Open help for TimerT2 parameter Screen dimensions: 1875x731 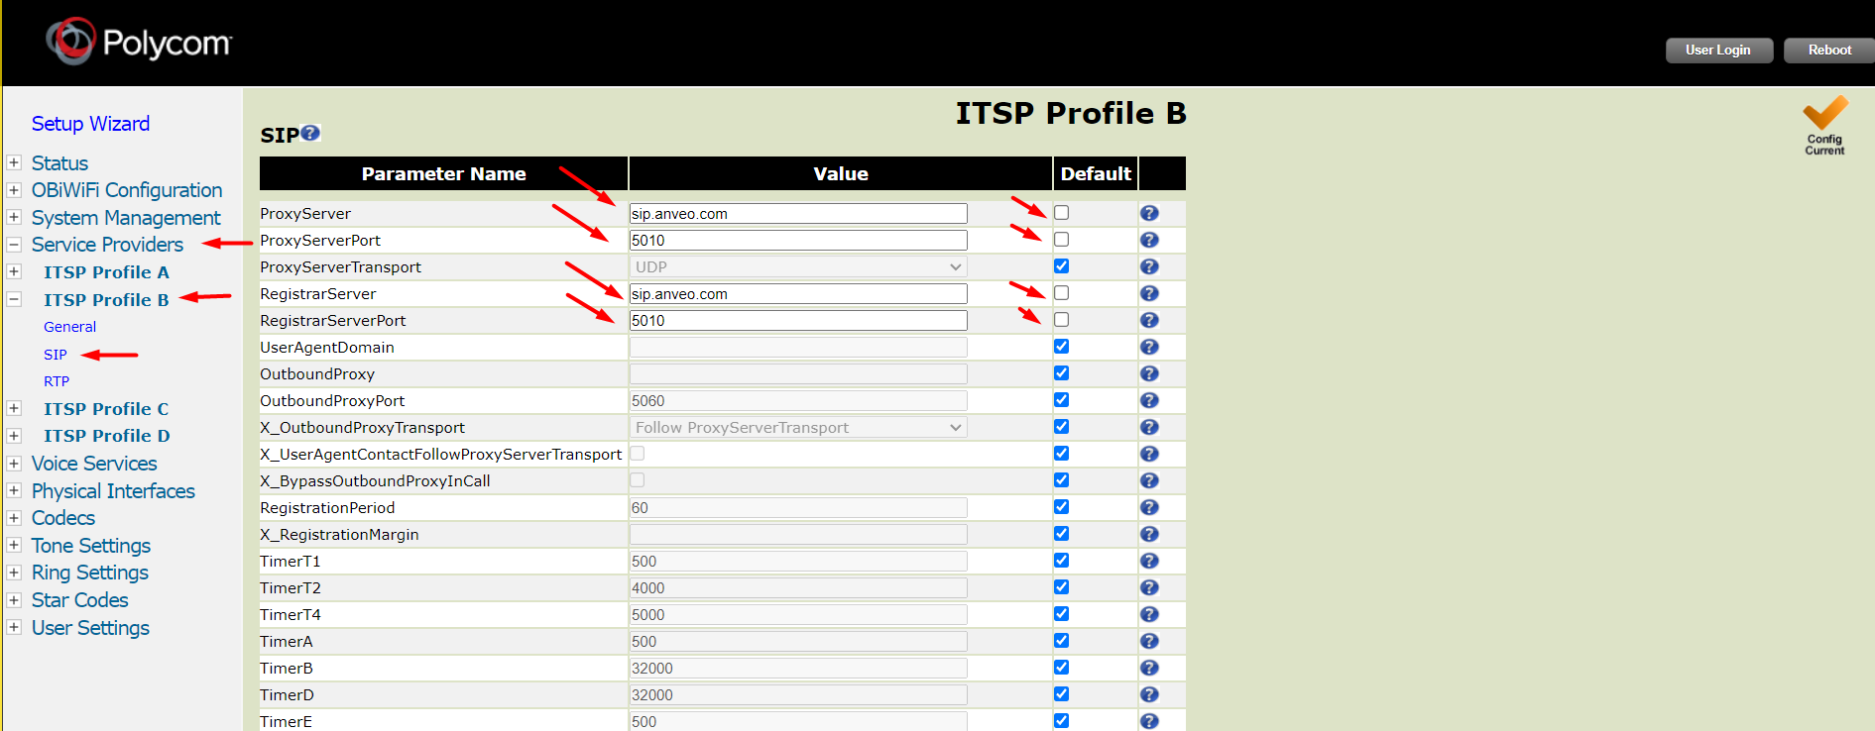click(x=1149, y=587)
